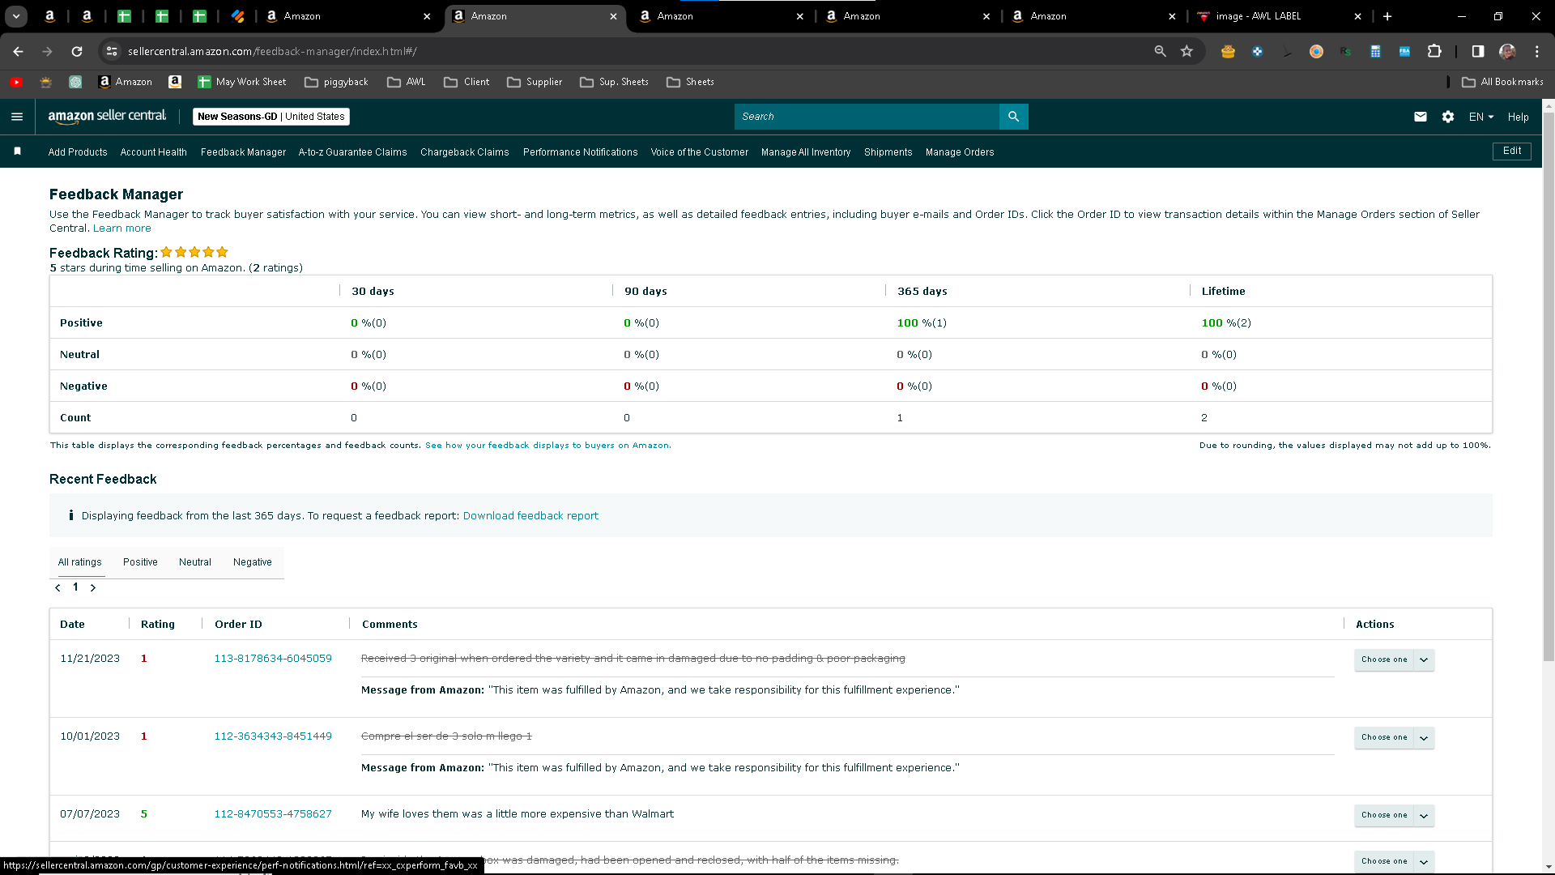
Task: Go to previous feedback page arrow
Action: coord(58,587)
